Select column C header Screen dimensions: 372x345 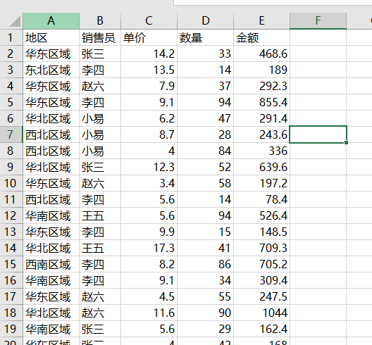pos(149,21)
